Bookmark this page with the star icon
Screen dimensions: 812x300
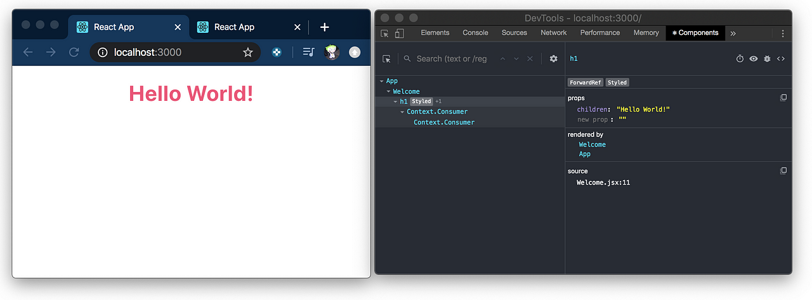coord(247,53)
